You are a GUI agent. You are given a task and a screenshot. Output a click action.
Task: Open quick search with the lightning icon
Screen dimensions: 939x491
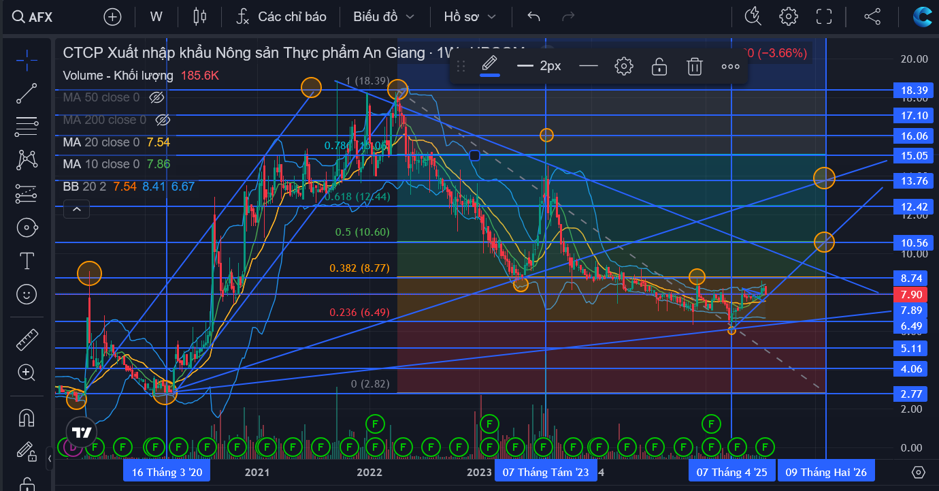tap(753, 17)
